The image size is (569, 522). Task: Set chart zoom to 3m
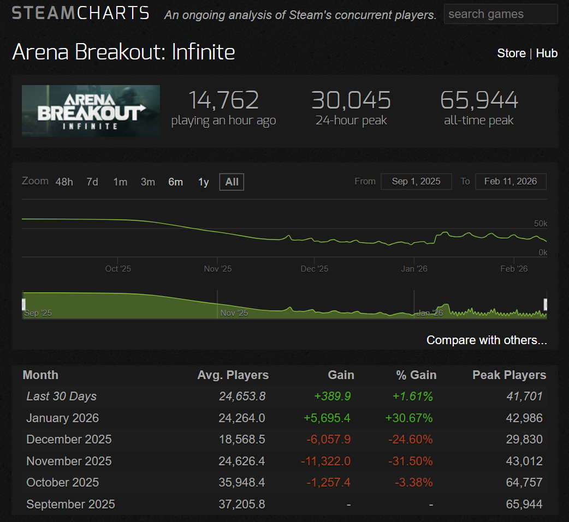(x=147, y=182)
